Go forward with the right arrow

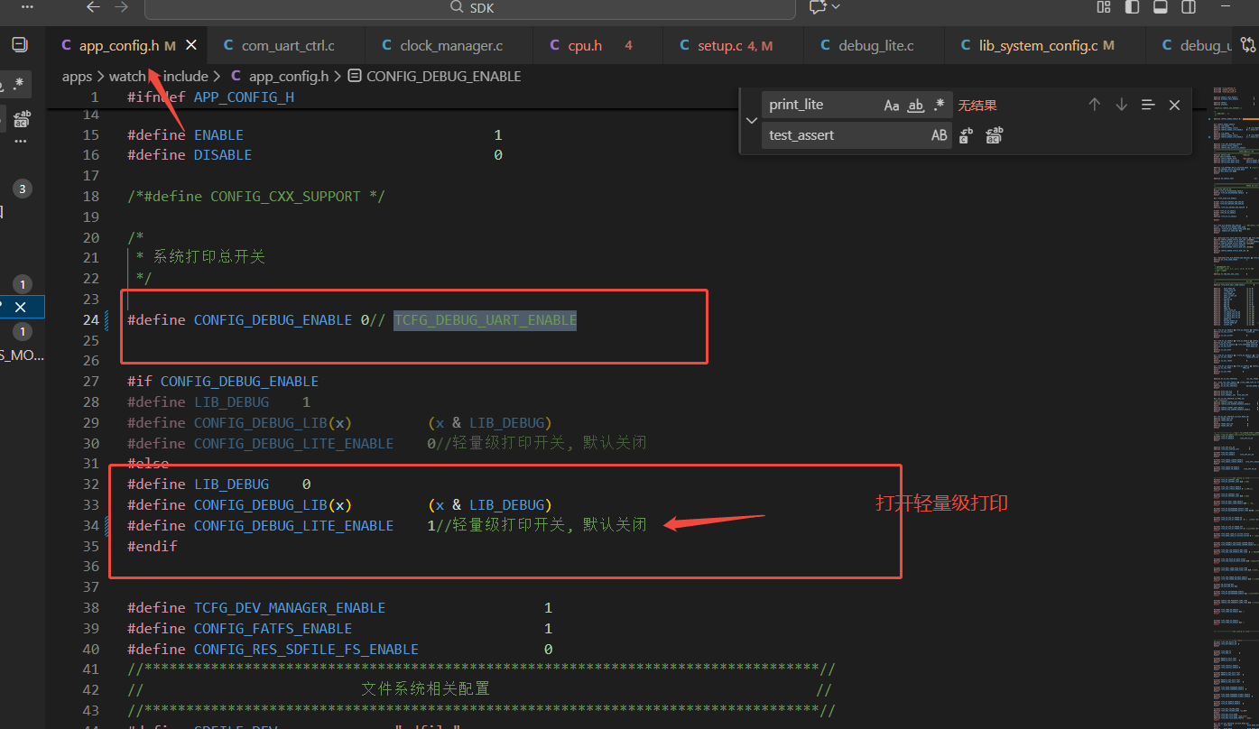coord(122,7)
